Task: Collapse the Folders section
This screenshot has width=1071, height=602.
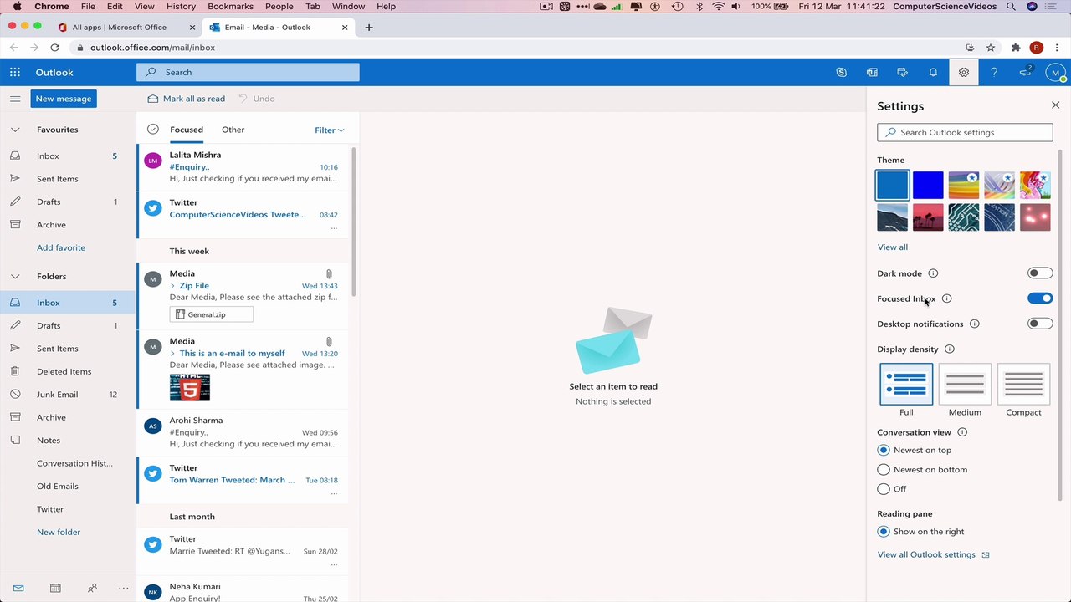Action: click(x=15, y=277)
